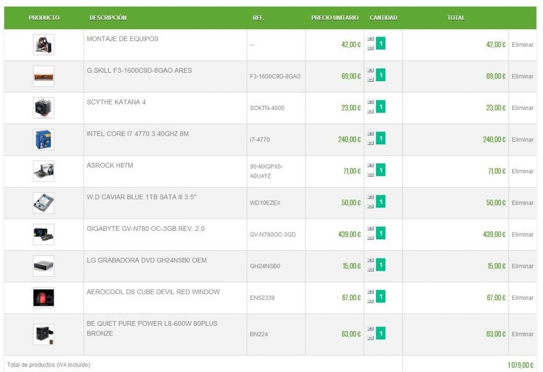The image size is (543, 372).
Task: Open the W.D CAVIAR BLUE drive thumbnail
Action: (x=43, y=203)
